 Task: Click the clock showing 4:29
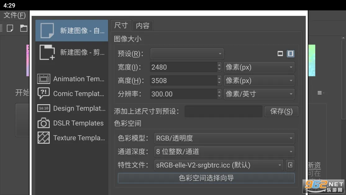[9, 5]
